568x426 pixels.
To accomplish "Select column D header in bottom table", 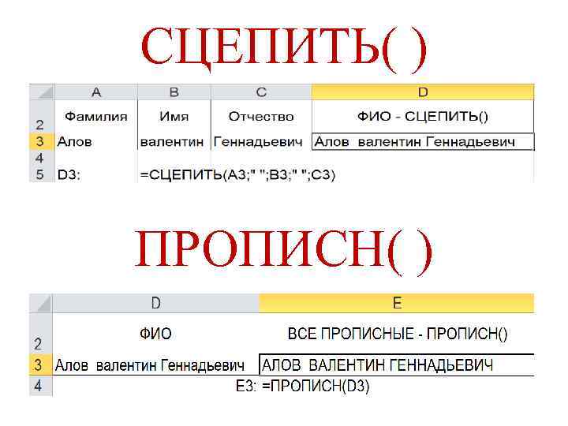I will 155,303.
